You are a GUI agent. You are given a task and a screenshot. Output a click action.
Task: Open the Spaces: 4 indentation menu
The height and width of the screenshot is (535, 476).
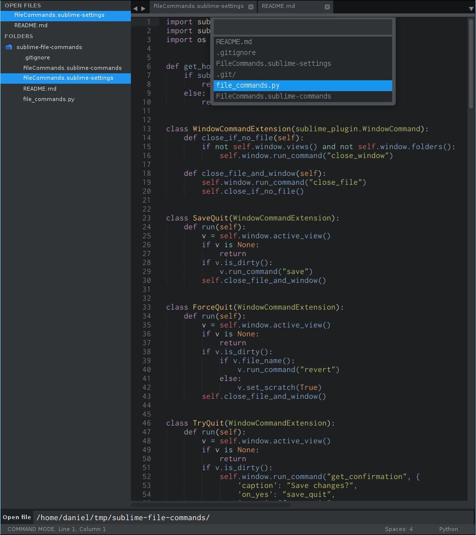[399, 529]
